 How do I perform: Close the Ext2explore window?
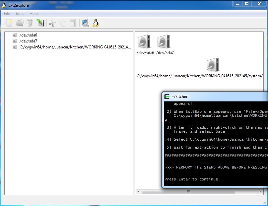[259, 4]
